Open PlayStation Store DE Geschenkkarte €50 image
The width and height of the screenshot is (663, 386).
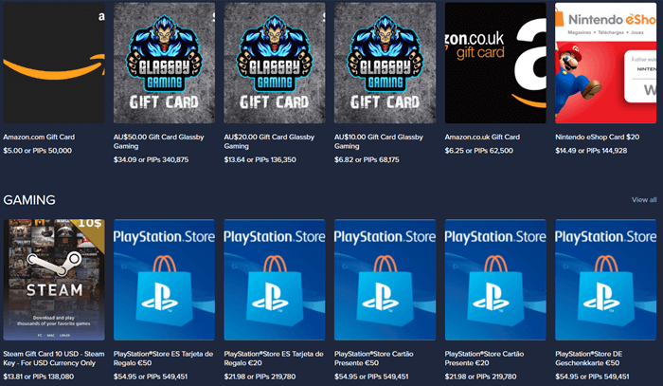point(605,280)
